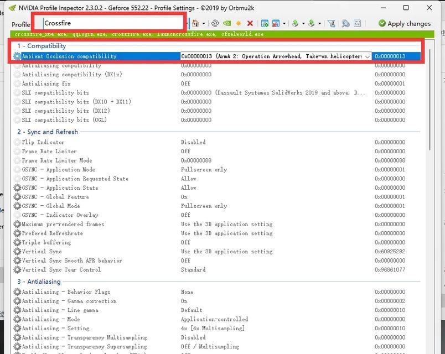445x354 pixels.
Task: Click into the Crossfire profile name field
Action: 113,23
